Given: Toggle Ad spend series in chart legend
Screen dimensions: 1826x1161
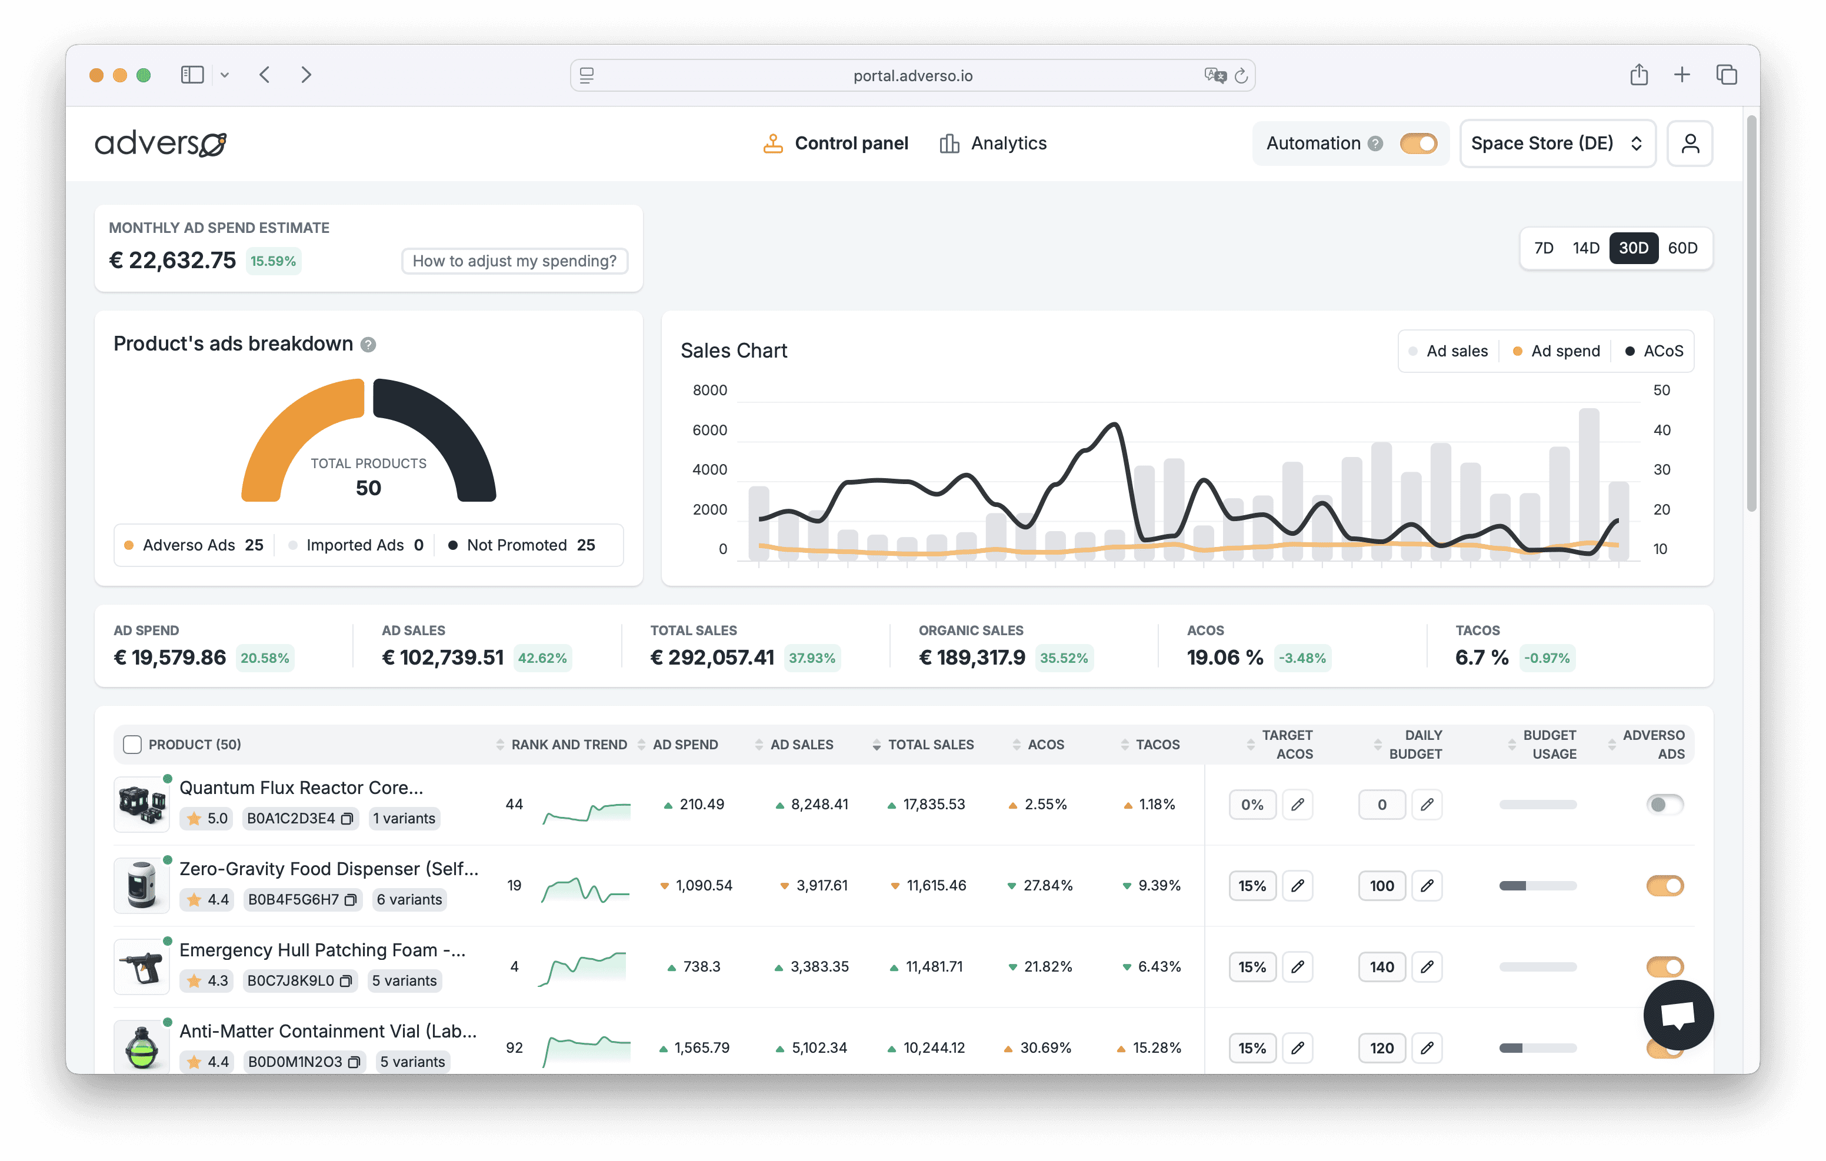Looking at the screenshot, I should pyautogui.click(x=1556, y=351).
